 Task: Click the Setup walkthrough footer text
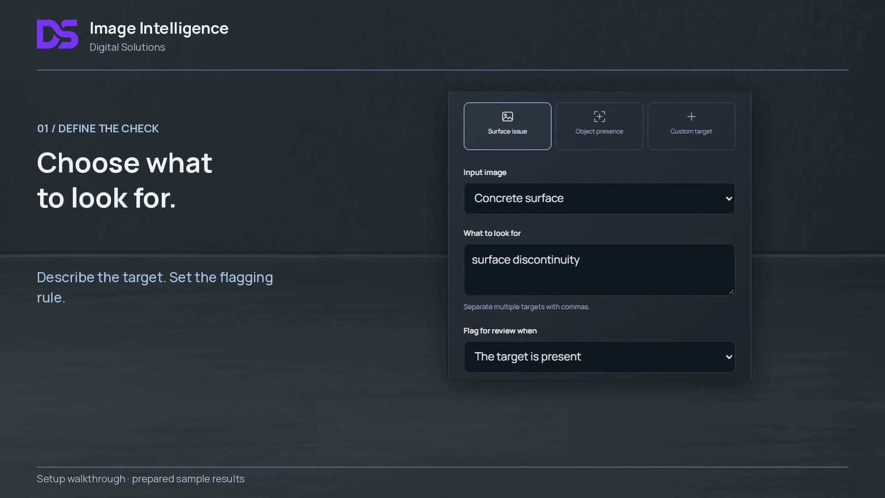tap(141, 479)
